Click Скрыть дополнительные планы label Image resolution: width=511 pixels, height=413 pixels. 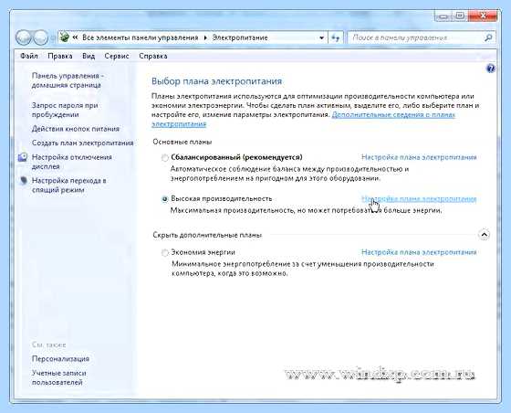[x=207, y=235]
